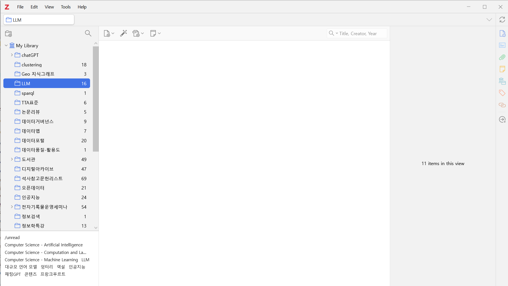Expand the 전자기록물운영세미나 collection
This screenshot has height=286, width=508.
pyautogui.click(x=12, y=207)
